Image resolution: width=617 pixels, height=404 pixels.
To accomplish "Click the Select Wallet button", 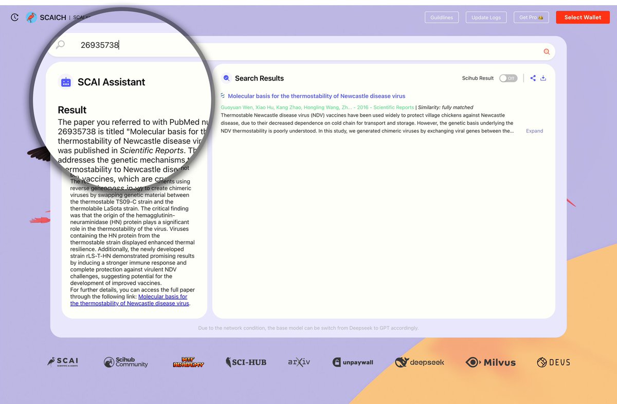I will point(583,17).
